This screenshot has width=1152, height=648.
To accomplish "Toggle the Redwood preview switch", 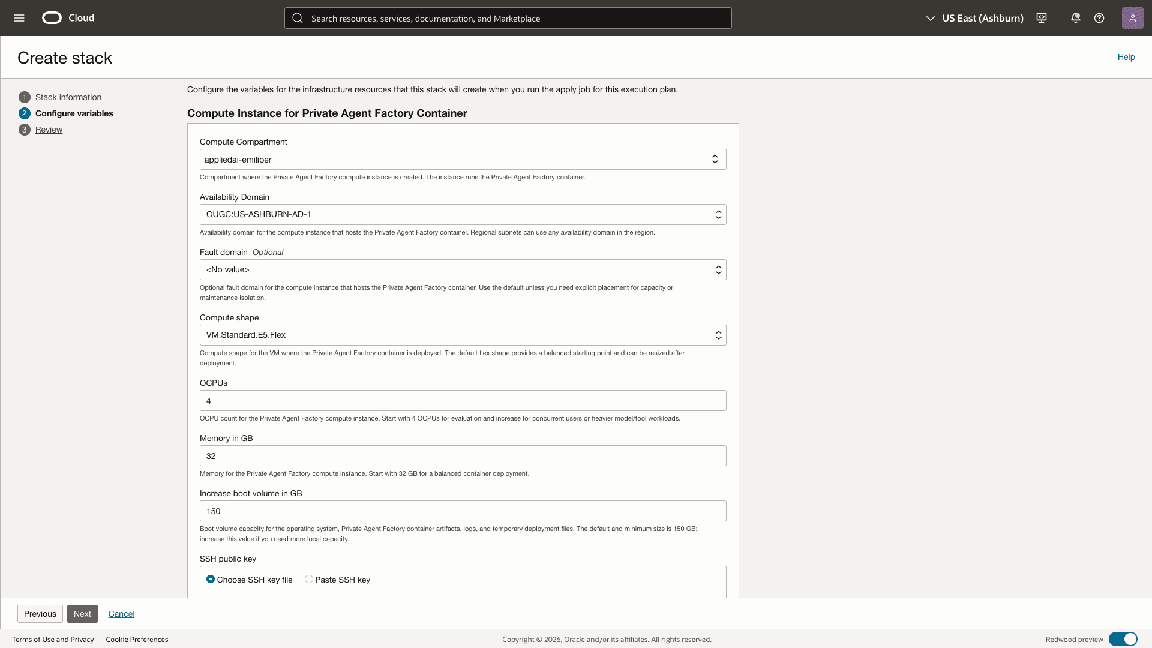I will point(1123,639).
